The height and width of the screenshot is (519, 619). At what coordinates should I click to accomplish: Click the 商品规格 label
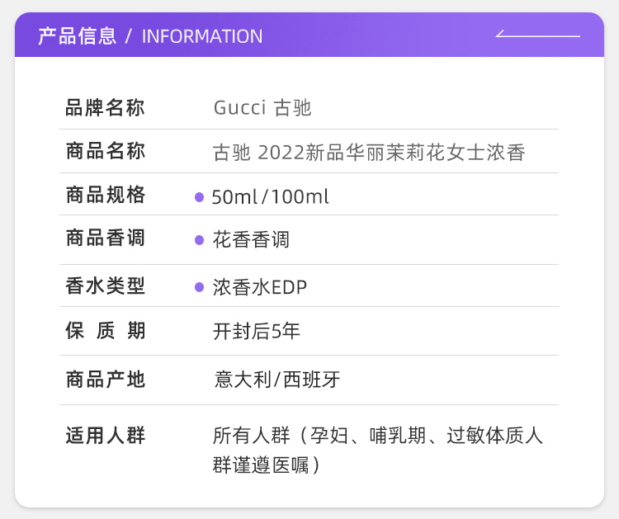pos(105,195)
